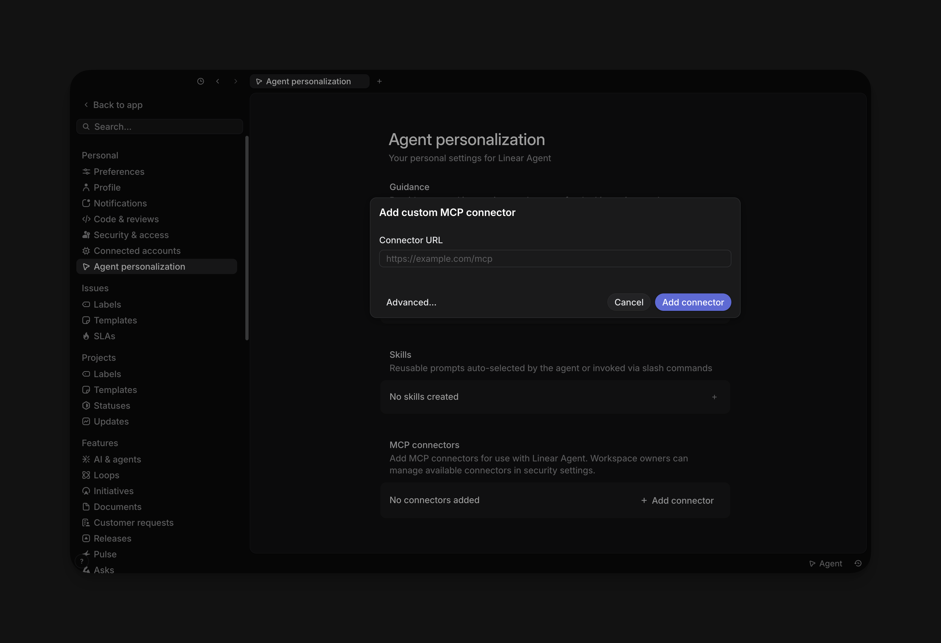Viewport: 941px width, 643px height.
Task: Go forward with the right chevron arrow
Action: (x=236, y=82)
